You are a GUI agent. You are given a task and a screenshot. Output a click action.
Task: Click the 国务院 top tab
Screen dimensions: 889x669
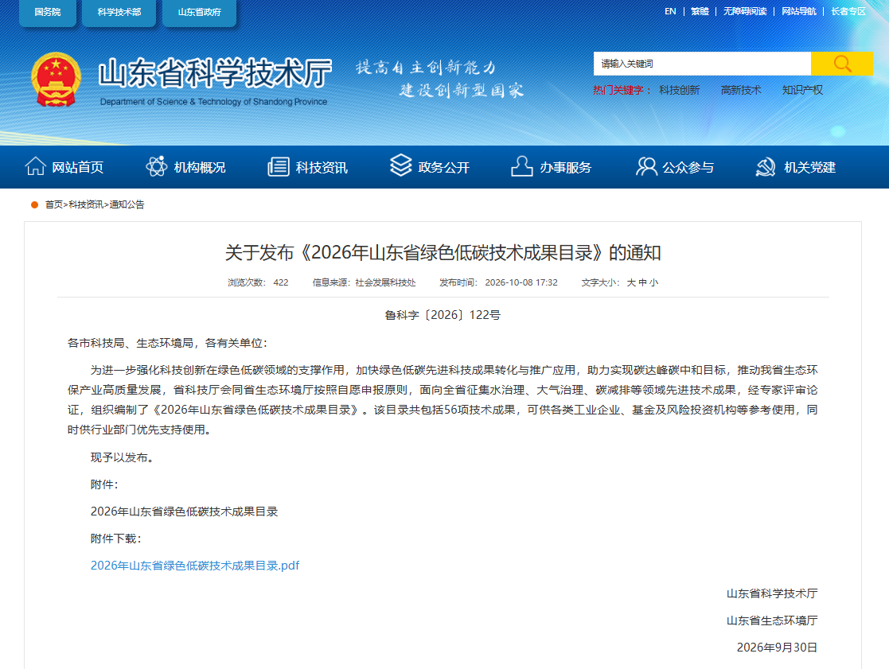(x=48, y=12)
